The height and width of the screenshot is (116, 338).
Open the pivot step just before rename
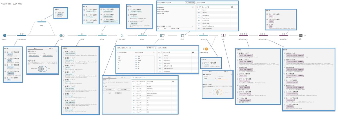183,35
